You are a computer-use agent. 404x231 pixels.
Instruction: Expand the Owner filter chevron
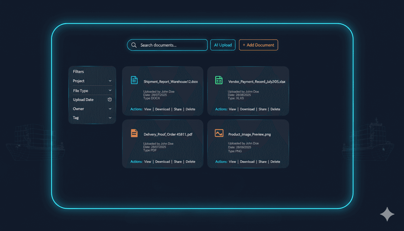pyautogui.click(x=110, y=109)
